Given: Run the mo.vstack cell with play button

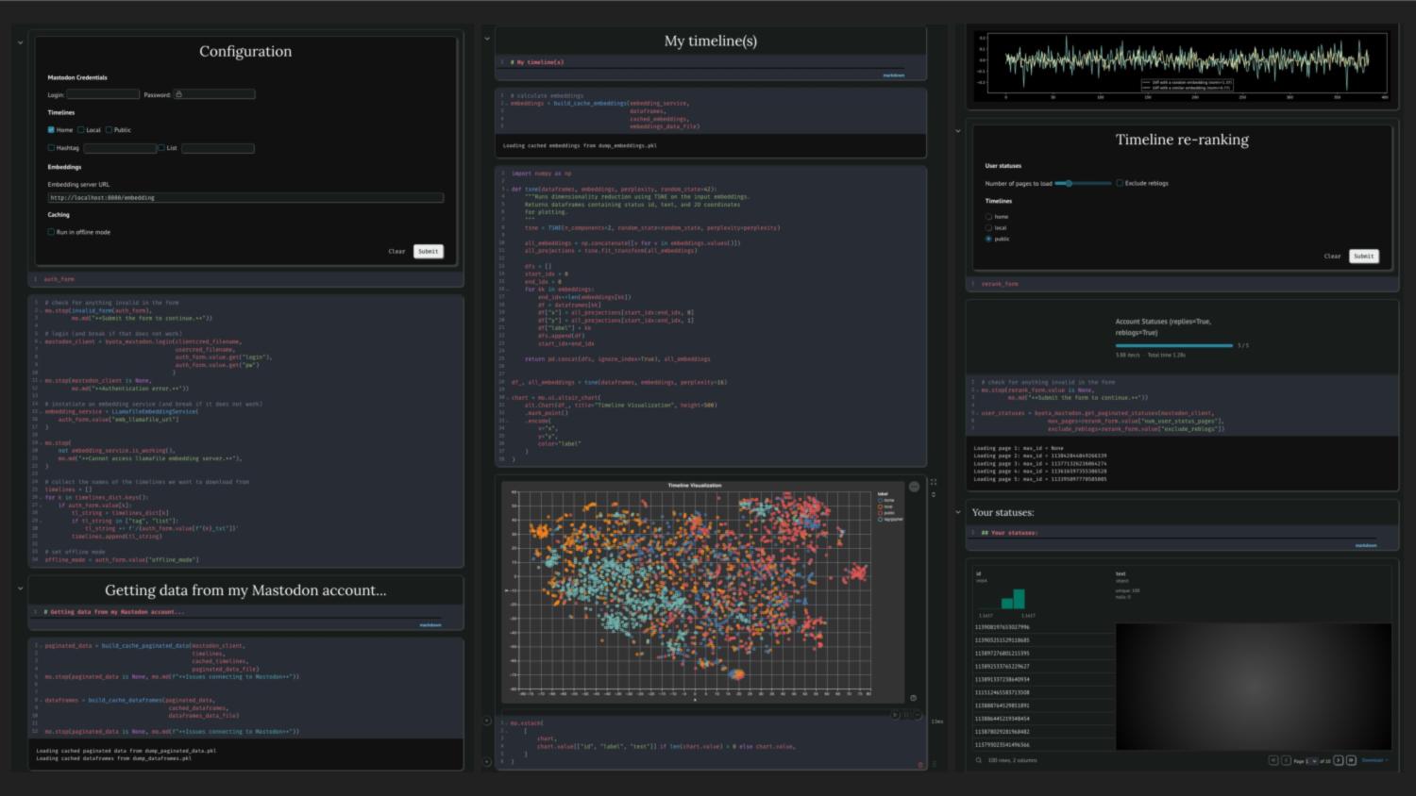Looking at the screenshot, I should pos(895,715).
